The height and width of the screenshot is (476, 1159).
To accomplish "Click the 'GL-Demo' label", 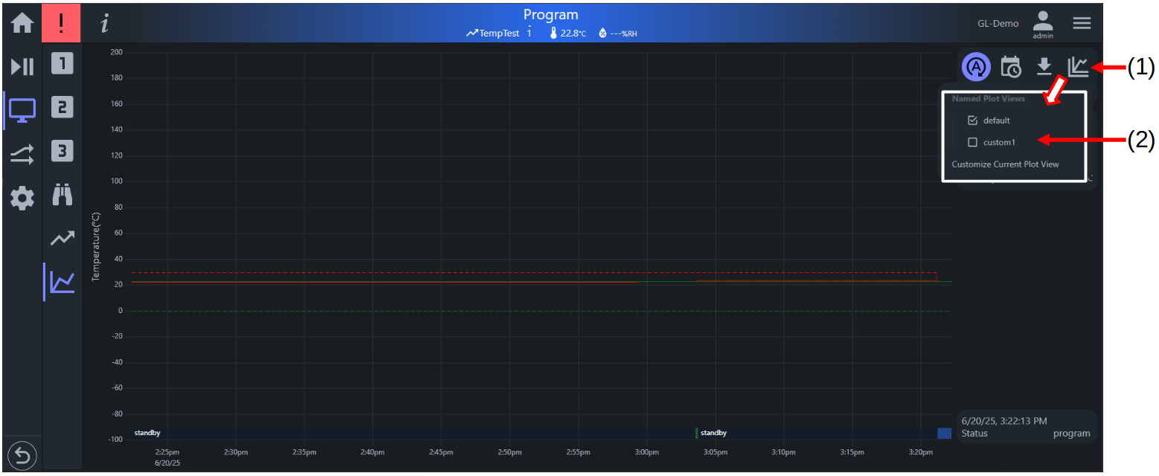I will coord(998,24).
